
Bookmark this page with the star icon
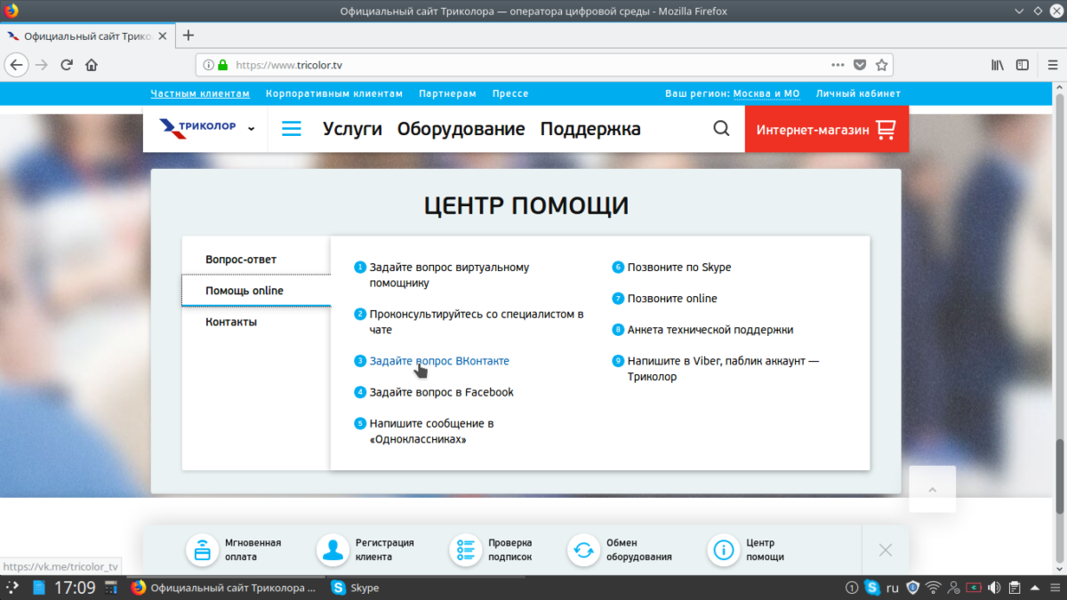881,65
